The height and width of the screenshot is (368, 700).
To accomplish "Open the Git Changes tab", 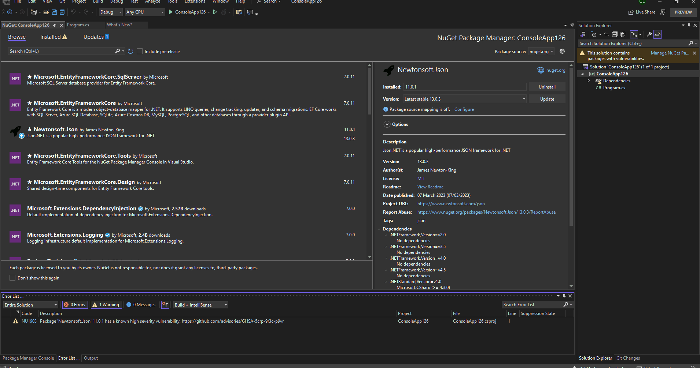I will point(628,358).
